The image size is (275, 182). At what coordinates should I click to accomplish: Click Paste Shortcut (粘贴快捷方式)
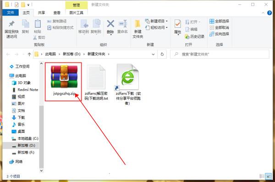tap(60, 28)
